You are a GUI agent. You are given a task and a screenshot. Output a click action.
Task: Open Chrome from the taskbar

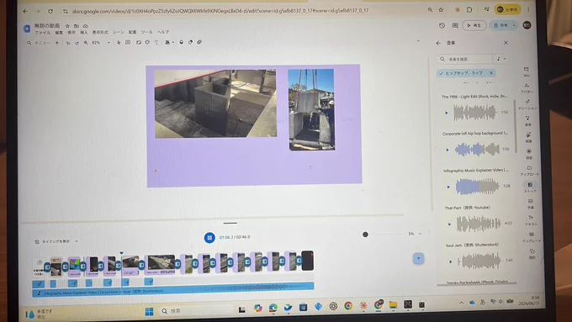348,305
